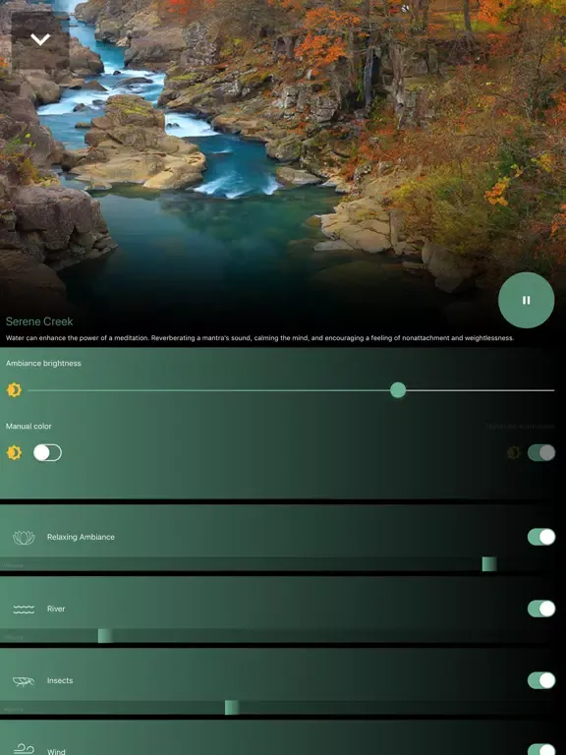Image resolution: width=566 pixels, height=755 pixels.
Task: Click the cricket icon for Insects
Action: coord(24,681)
